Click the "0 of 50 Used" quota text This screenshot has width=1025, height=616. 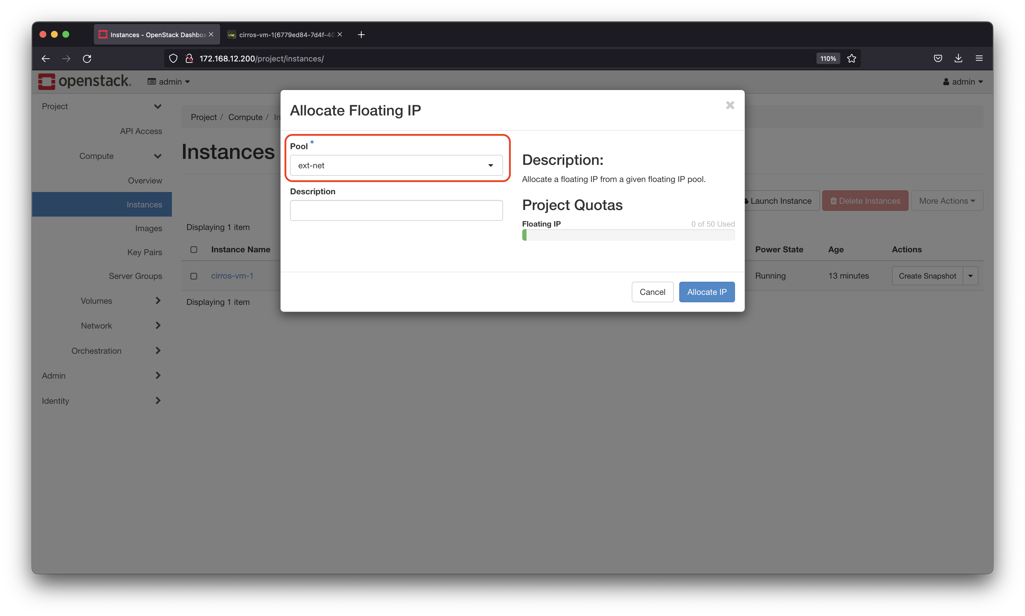click(713, 224)
